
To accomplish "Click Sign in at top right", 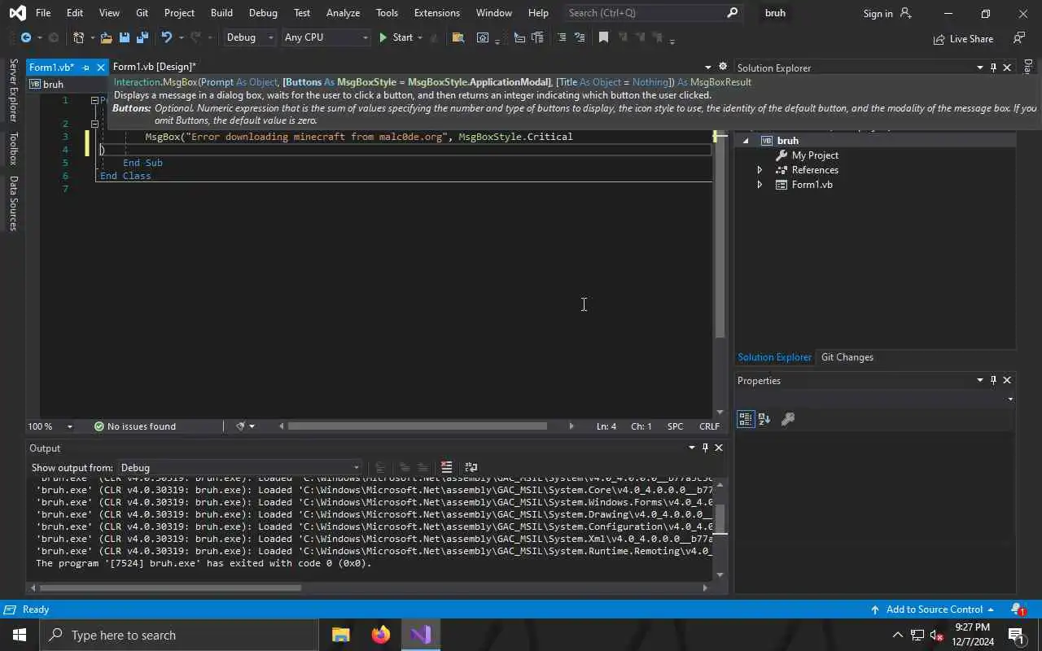I will point(878,13).
